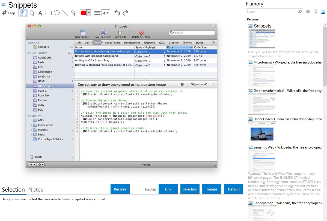The image size is (327, 221).
Task: Select the Python folder
Action: pyautogui.click(x=50, y=100)
